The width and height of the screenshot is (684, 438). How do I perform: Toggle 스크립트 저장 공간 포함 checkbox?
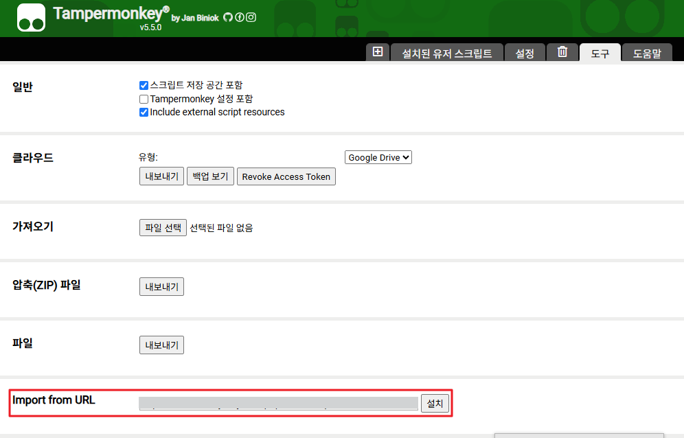pyautogui.click(x=144, y=85)
